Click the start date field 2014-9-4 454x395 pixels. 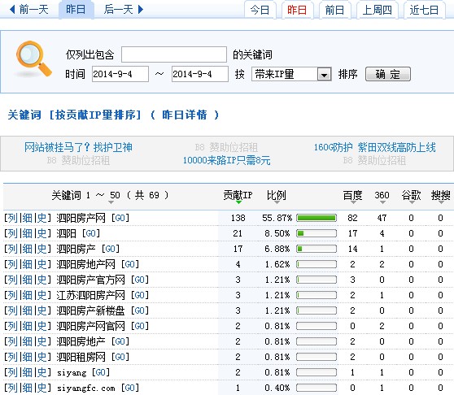pos(120,74)
